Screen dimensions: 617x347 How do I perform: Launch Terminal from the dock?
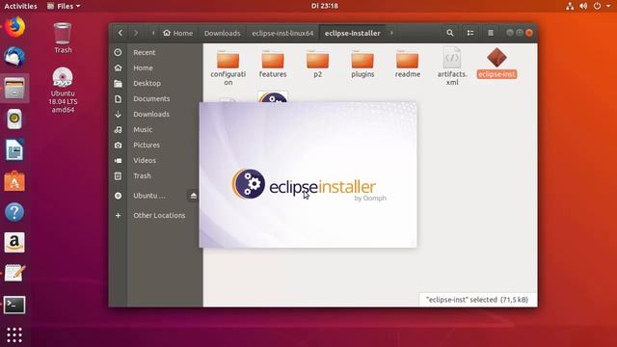point(14,305)
